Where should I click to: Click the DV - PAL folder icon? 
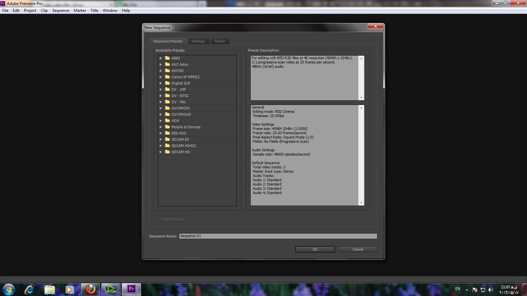click(167, 102)
